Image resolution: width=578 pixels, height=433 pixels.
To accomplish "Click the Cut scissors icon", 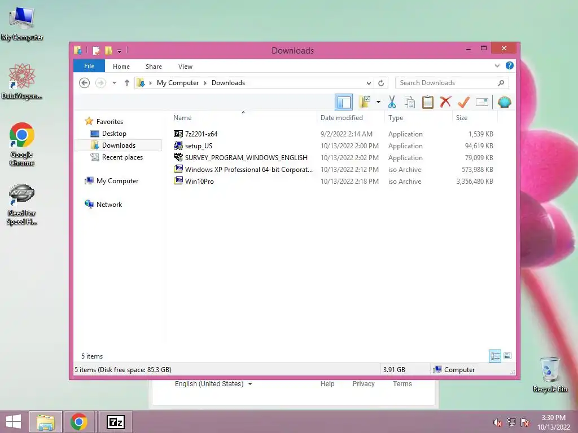I will (x=392, y=102).
